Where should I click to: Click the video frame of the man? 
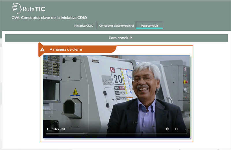coord(117,97)
